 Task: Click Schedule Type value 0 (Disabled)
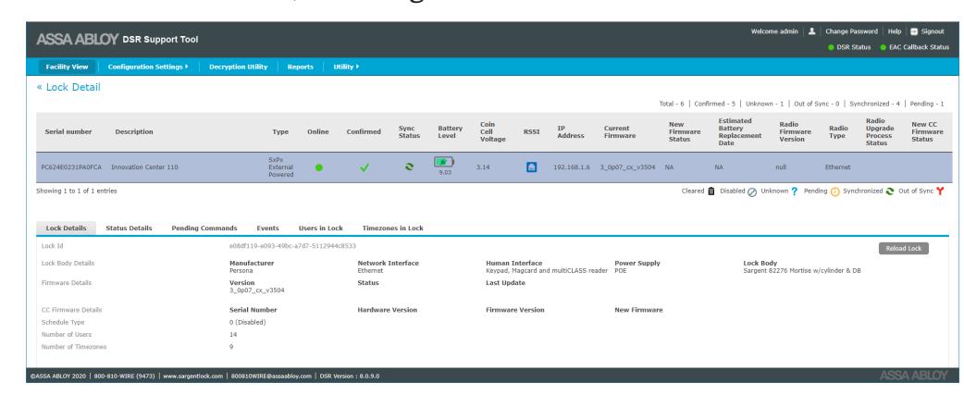tap(247, 322)
